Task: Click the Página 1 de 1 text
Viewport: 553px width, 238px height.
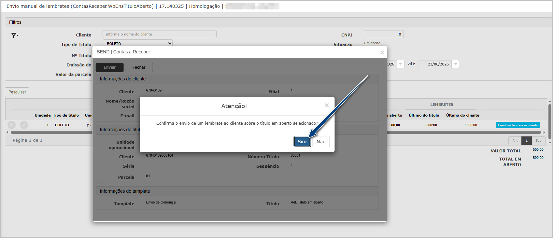Action: (x=27, y=140)
